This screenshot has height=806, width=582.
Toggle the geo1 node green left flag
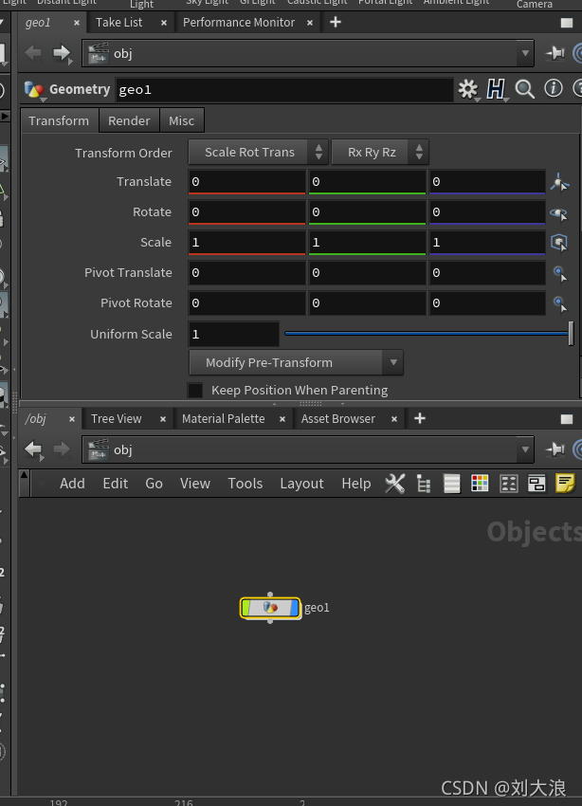click(246, 608)
